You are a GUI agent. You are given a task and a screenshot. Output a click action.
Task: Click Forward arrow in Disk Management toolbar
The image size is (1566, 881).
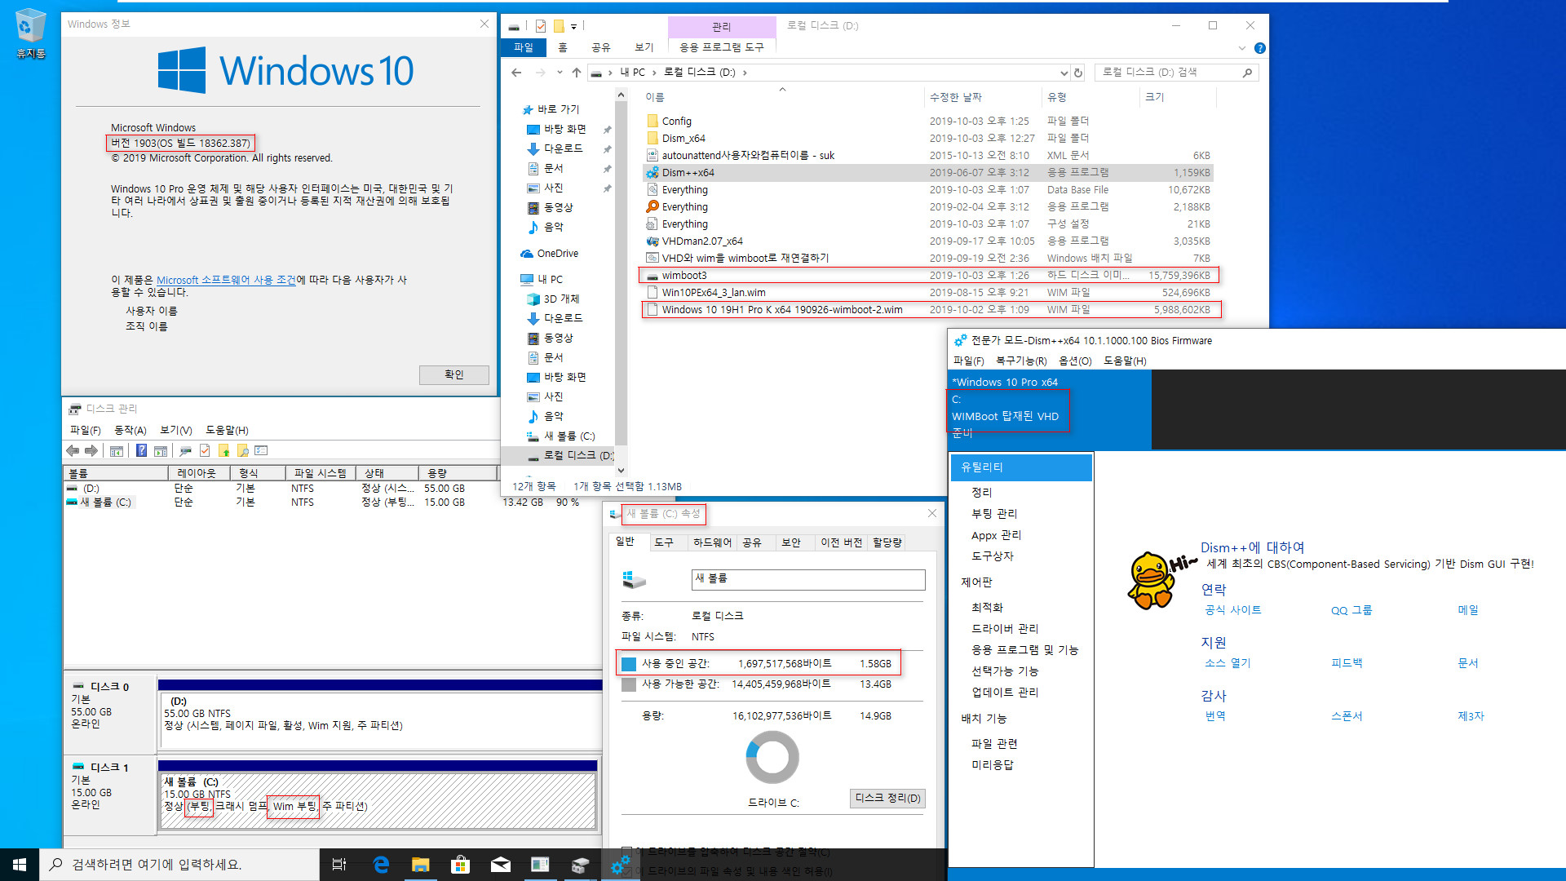[x=91, y=450]
